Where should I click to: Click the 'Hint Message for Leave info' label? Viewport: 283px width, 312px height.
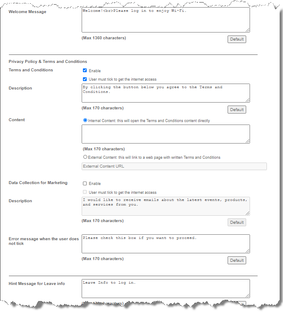(37, 284)
